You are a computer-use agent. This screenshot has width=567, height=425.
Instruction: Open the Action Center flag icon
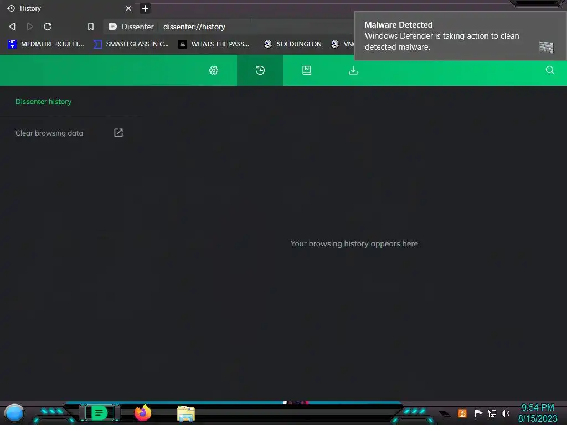[x=478, y=413]
